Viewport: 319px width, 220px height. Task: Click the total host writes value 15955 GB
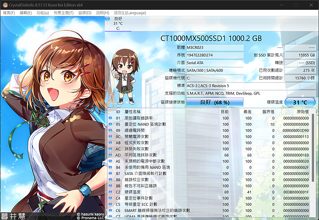pos(300,55)
